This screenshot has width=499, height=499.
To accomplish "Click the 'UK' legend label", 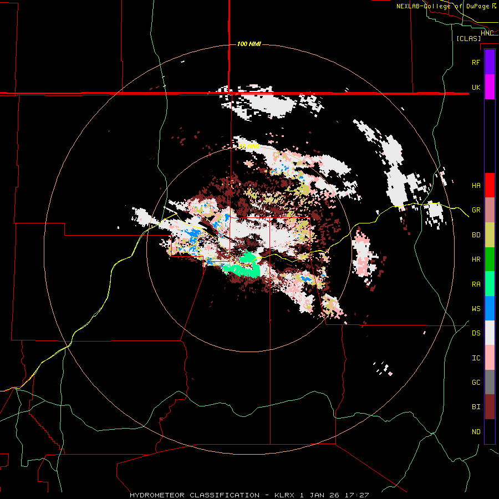I will click(x=476, y=87).
